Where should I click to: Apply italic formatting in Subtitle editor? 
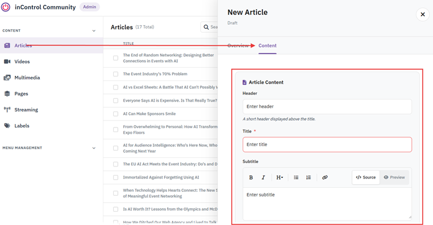tap(263, 177)
